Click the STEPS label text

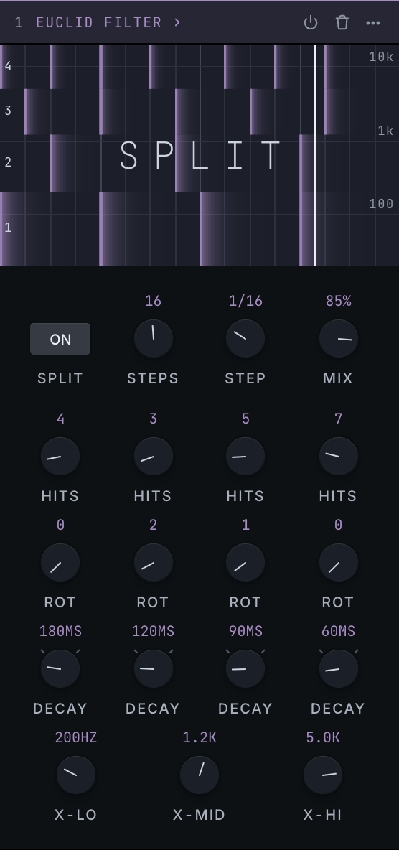(153, 378)
